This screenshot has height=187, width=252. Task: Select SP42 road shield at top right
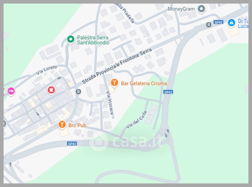coord(218,22)
